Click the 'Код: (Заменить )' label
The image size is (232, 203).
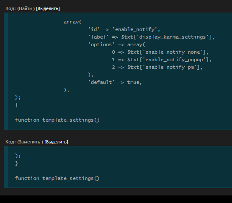pos(24,142)
